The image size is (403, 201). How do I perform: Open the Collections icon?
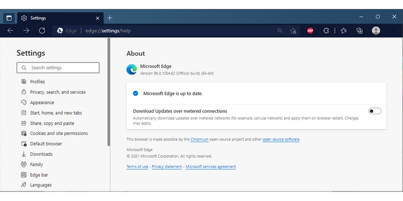click(359, 31)
